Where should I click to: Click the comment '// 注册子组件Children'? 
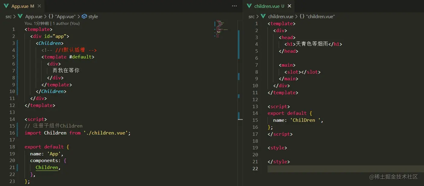click(54, 126)
